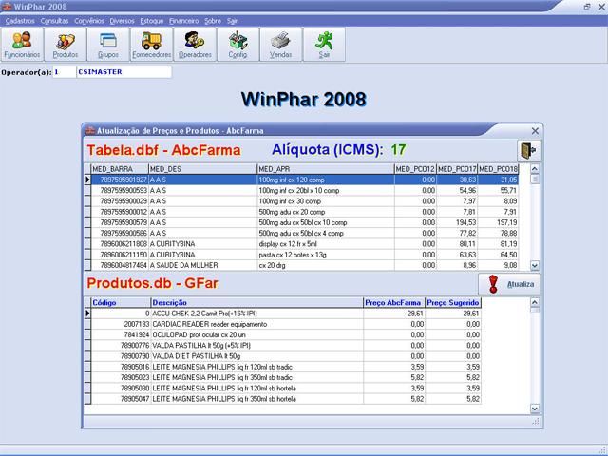
Task: Select A CURITYBINA display cx 12 row
Action: click(x=301, y=244)
